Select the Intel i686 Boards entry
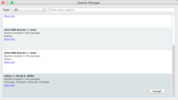Viewport: 178px width, 100px height. tap(87, 62)
